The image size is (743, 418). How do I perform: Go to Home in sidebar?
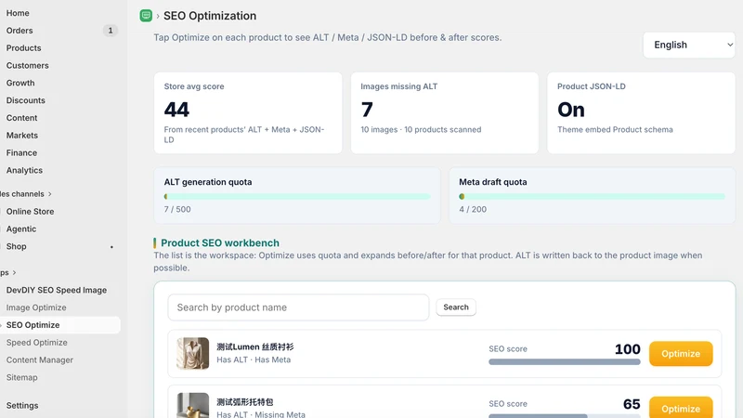(18, 13)
